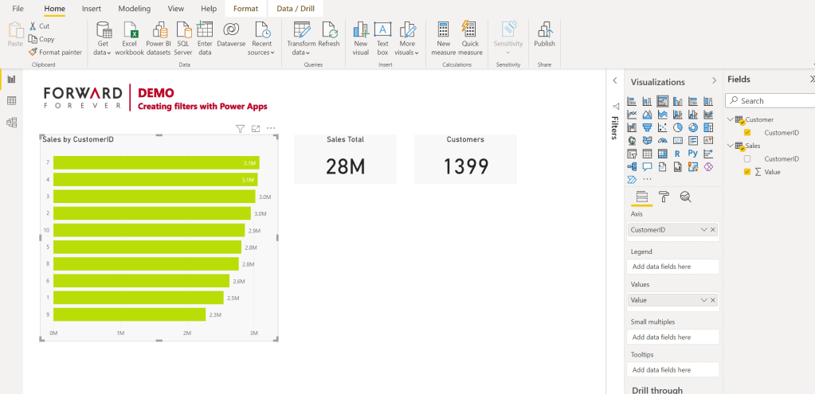Check CustomerID under Sales table

tap(747, 159)
